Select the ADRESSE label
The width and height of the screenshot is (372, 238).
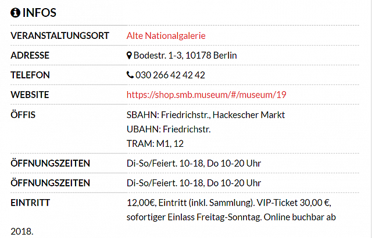(x=30, y=55)
